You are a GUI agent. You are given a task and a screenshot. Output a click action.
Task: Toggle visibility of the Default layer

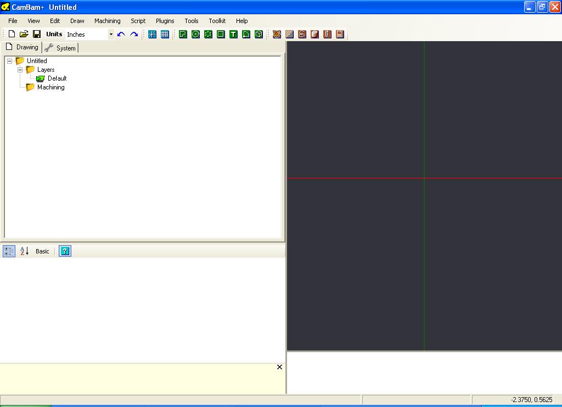[40, 78]
